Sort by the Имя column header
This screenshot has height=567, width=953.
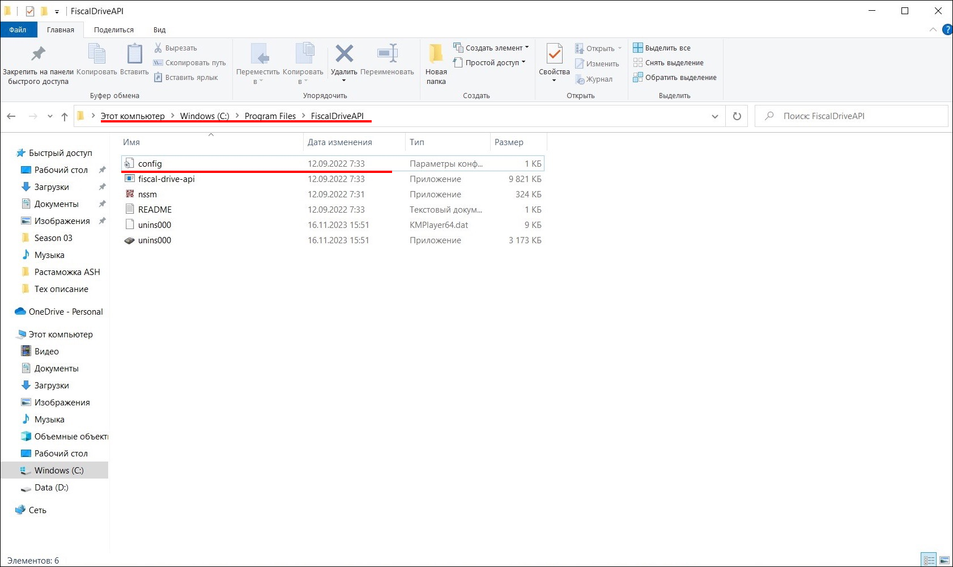210,142
